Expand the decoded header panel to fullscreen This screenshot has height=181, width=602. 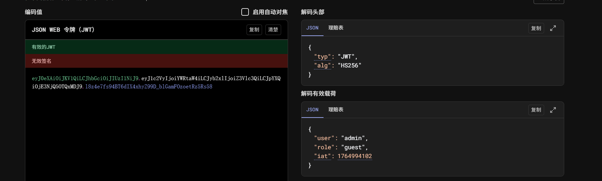click(x=553, y=28)
